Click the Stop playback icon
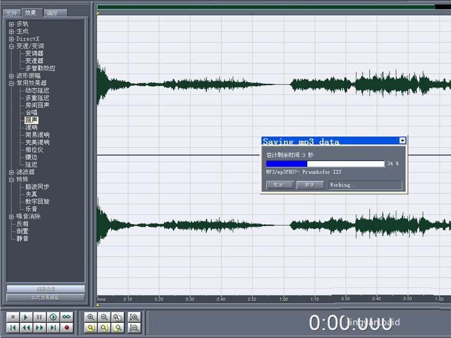The width and height of the screenshot is (451, 338). (12, 317)
